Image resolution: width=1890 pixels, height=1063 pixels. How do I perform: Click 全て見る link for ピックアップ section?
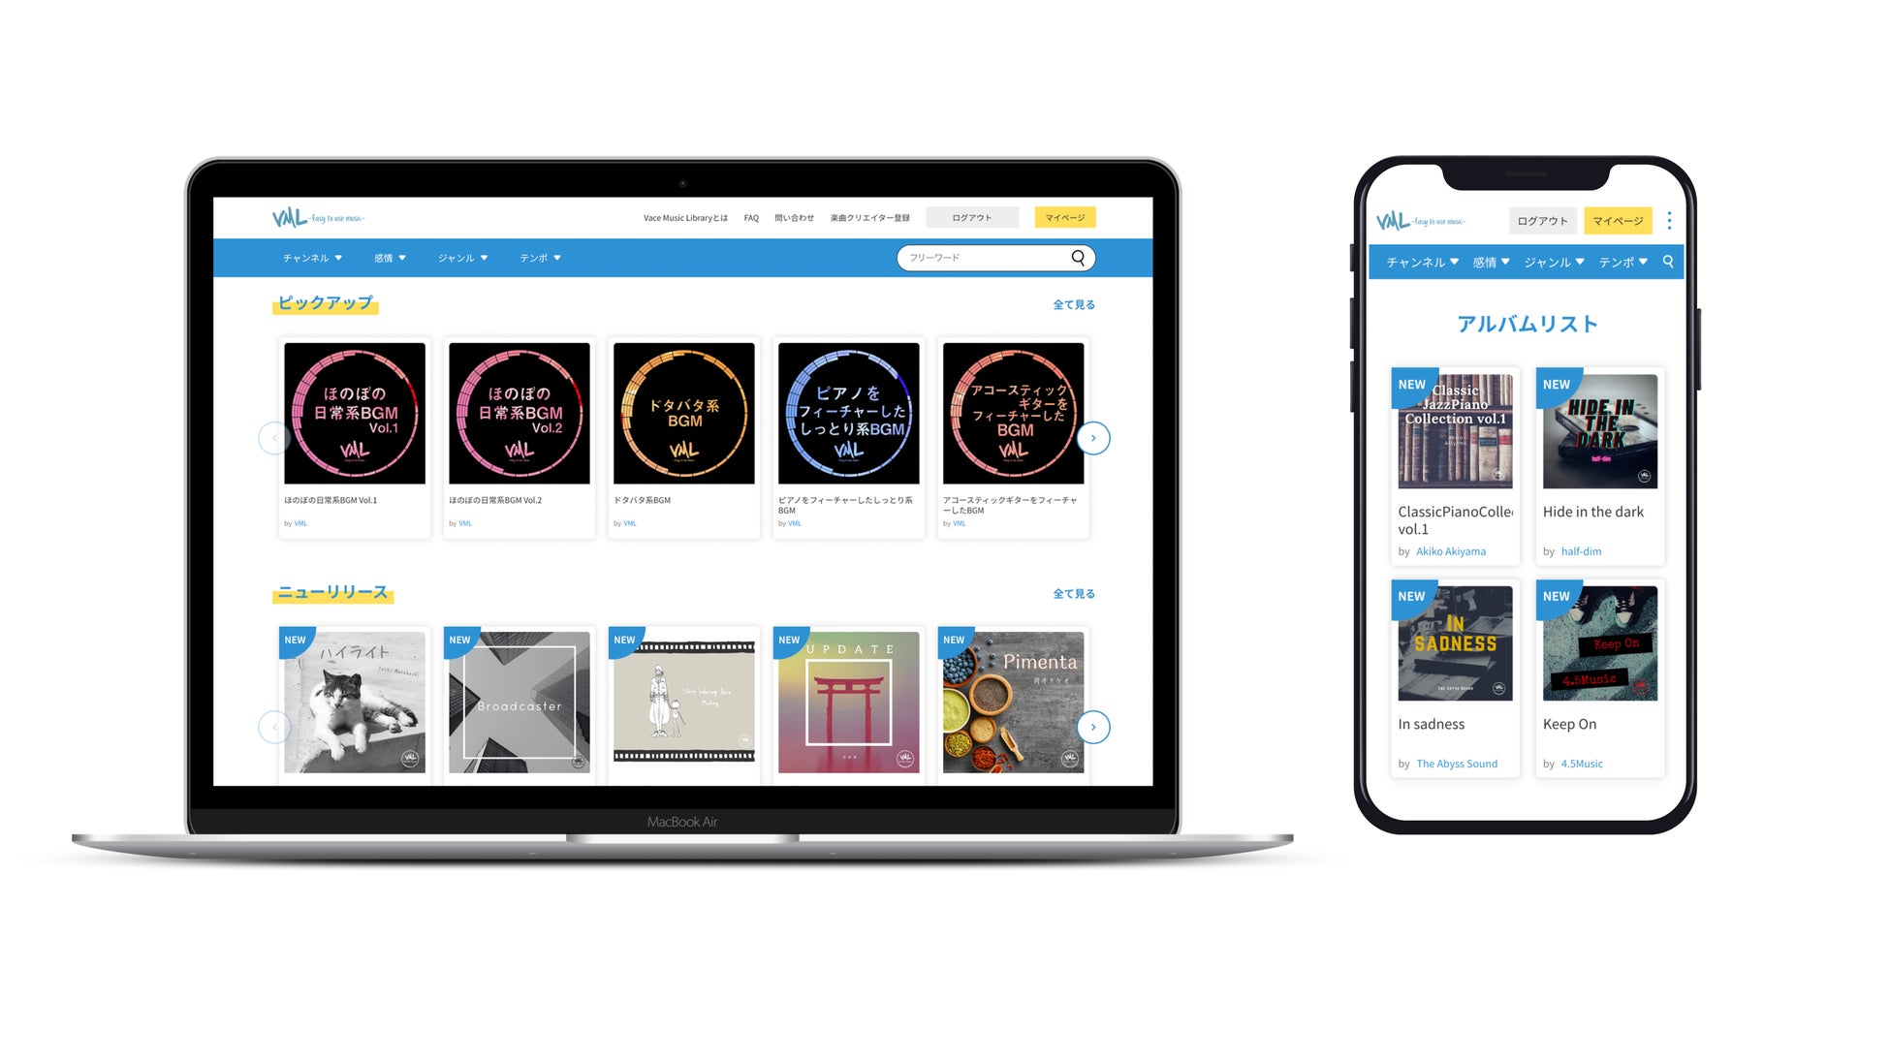[x=1071, y=303]
